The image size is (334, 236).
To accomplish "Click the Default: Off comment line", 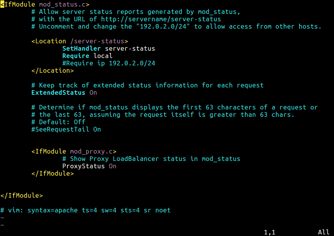I will [x=58, y=122].
